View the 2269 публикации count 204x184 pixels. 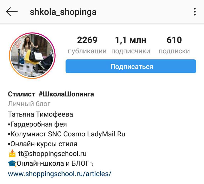pyautogui.click(x=87, y=45)
